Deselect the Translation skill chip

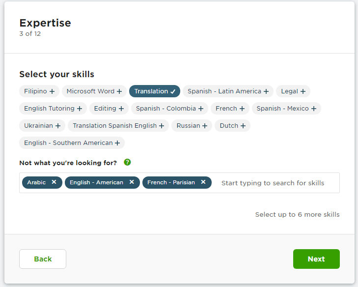[x=155, y=91]
